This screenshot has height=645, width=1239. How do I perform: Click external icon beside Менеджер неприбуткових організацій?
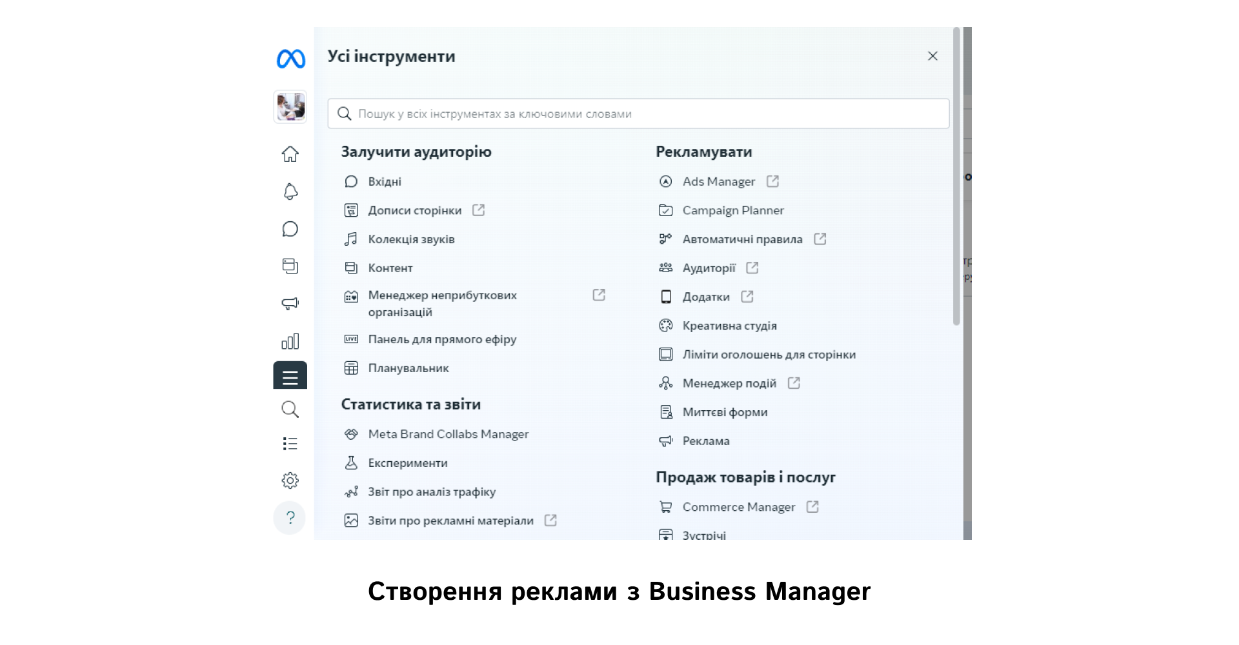click(x=599, y=295)
